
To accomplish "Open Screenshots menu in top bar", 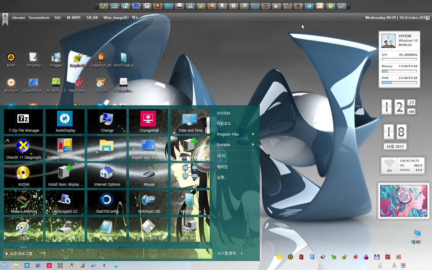I will click(x=39, y=18).
